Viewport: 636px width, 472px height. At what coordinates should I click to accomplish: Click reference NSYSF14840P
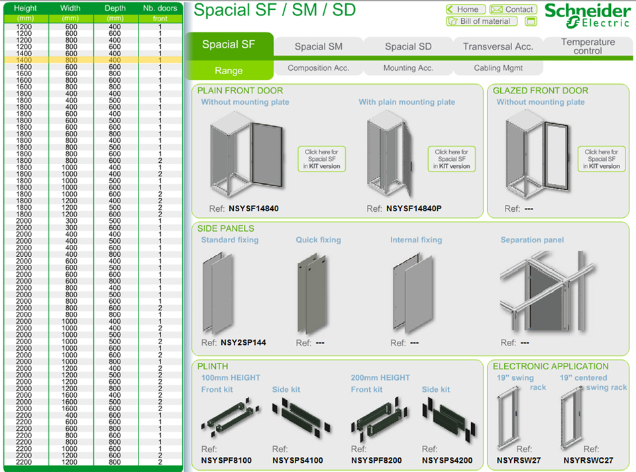[x=413, y=209]
